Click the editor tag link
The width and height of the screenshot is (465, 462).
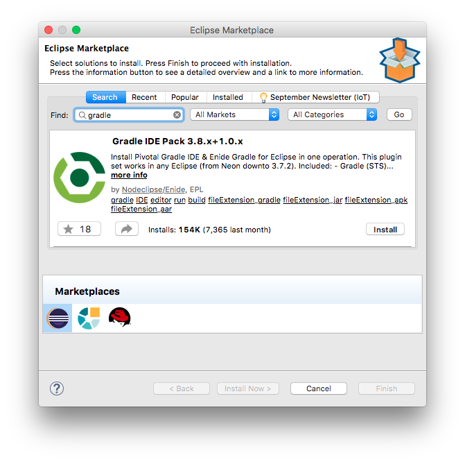161,200
